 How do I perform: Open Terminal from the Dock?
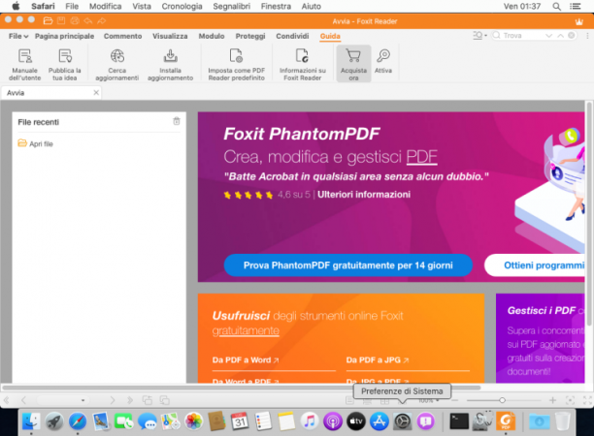point(459,421)
